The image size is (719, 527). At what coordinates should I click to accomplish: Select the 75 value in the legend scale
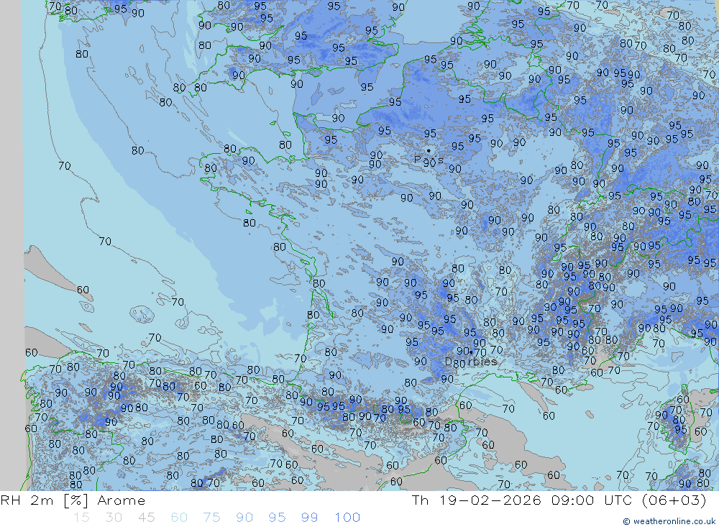click(x=211, y=518)
